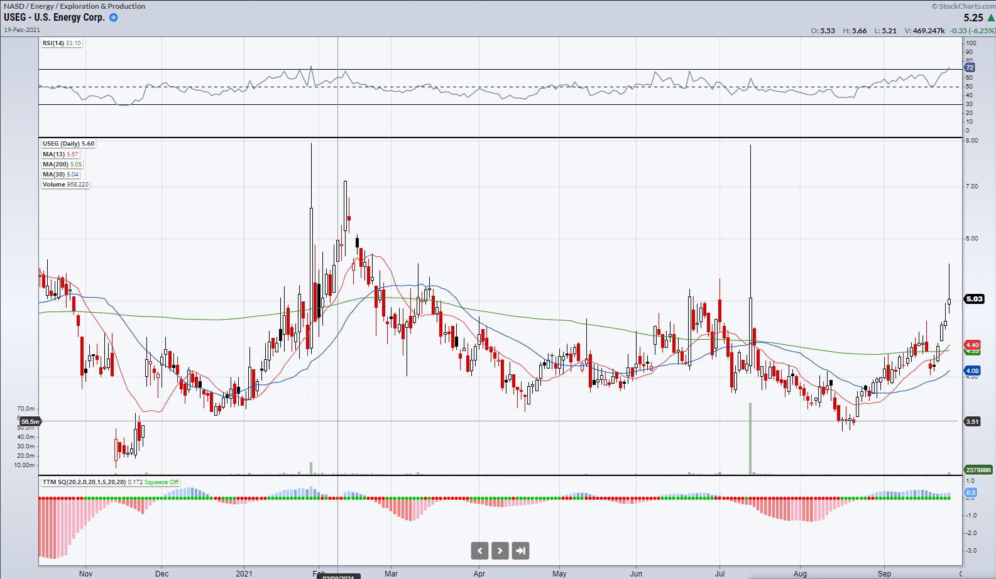Screen dimensions: 996x579
Task: Click the price axis marker 5.03
Action: pyautogui.click(x=975, y=299)
